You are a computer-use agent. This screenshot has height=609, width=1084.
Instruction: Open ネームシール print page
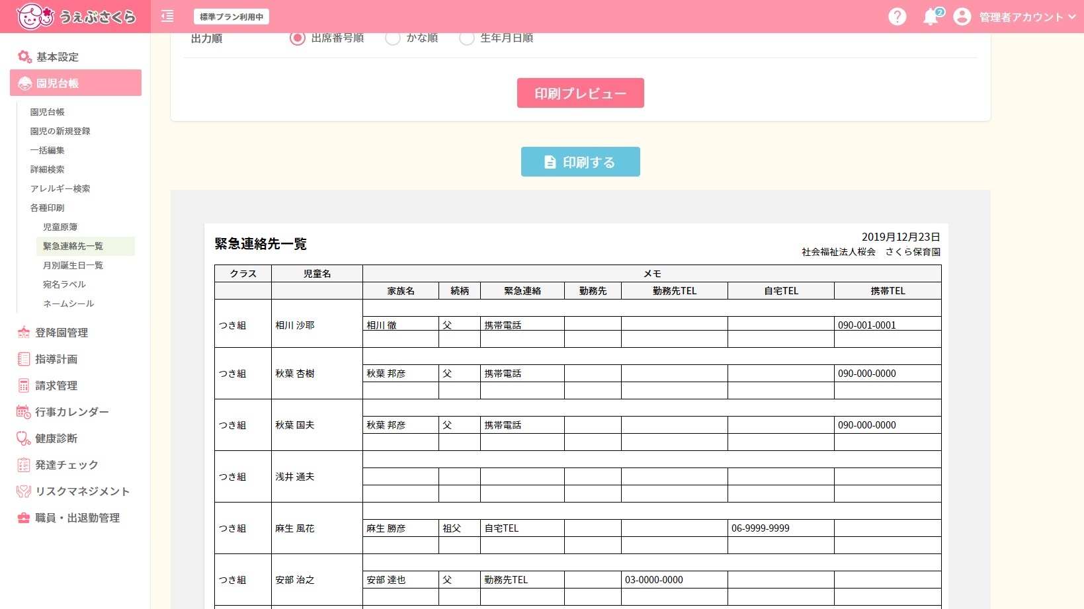pos(68,304)
